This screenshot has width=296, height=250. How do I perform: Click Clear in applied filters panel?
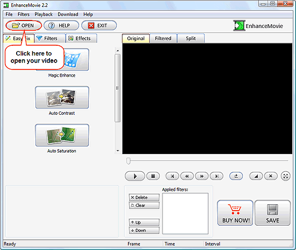point(144,205)
